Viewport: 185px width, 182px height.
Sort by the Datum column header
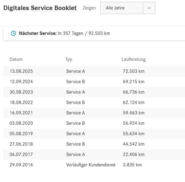point(16,59)
